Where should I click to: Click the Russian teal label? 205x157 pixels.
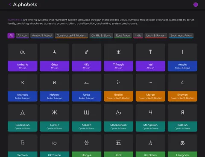click(182, 126)
